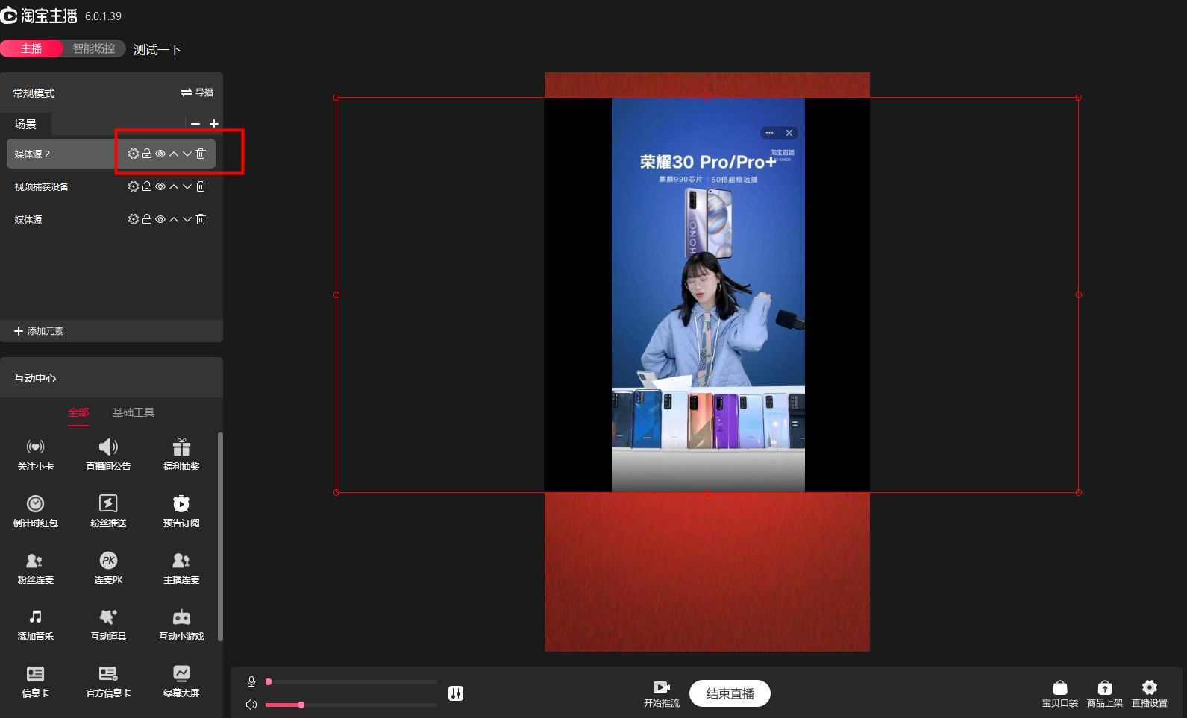Click the phone video preview thumbnail
Viewport: 1187px width, 718px height.
(x=708, y=295)
